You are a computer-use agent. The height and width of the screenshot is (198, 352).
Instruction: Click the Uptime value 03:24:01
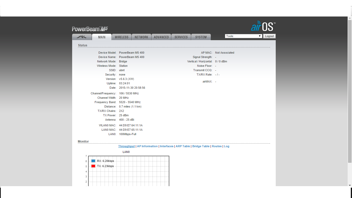pyautogui.click(x=124, y=83)
